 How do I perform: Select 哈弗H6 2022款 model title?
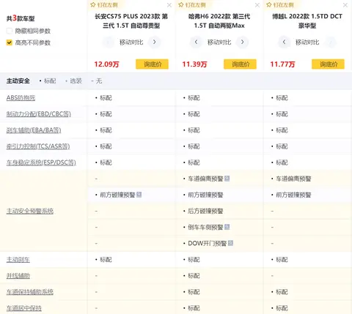coord(219,21)
